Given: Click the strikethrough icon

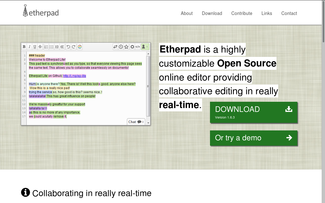Looking at the screenshot, I should [40, 47].
